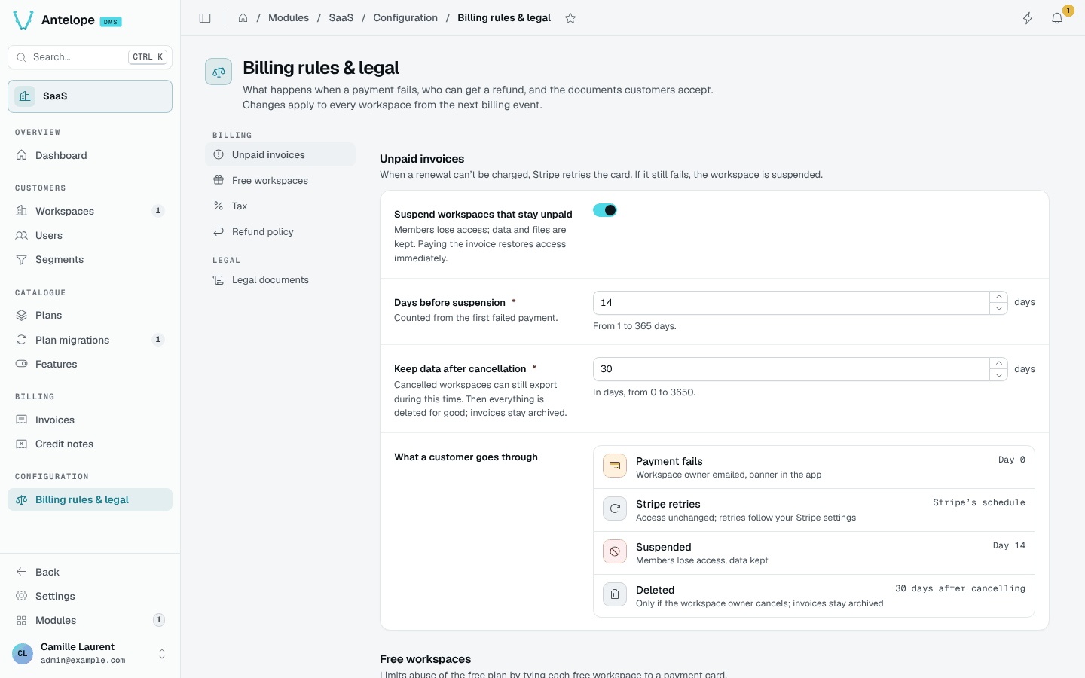Select Tax section tab
The image size is (1085, 678).
[x=280, y=206]
